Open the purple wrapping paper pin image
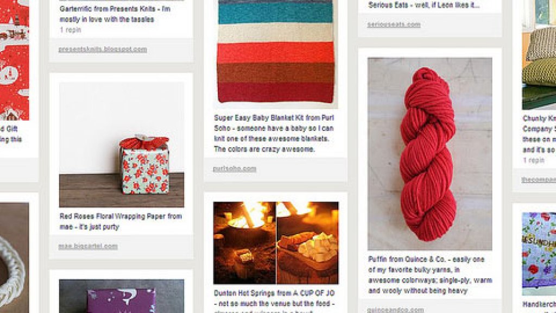Image resolution: width=556 pixels, height=313 pixels. [x=122, y=296]
